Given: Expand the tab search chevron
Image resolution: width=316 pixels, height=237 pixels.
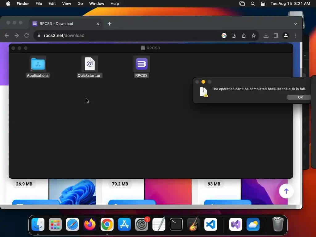Looking at the screenshot, I should click(295, 24).
